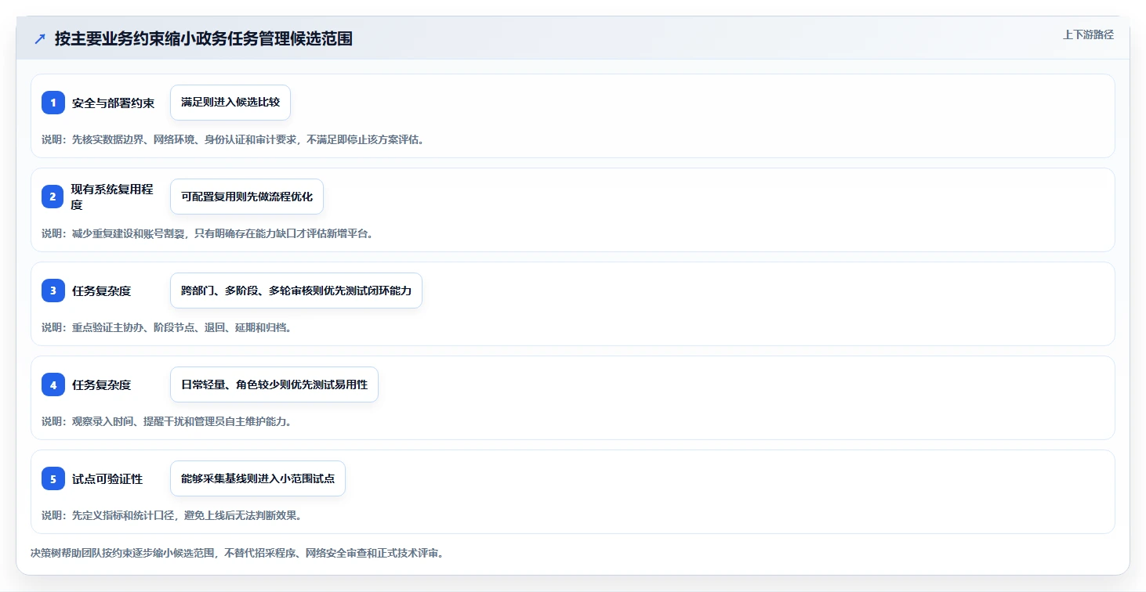Viewport: 1146px width, 592px height.
Task: Click the note starting 先核实数据边界
Action: (233, 139)
